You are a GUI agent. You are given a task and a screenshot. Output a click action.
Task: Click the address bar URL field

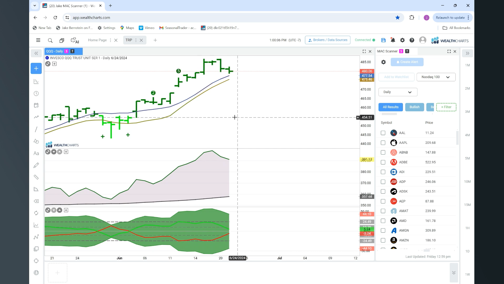[231, 18]
